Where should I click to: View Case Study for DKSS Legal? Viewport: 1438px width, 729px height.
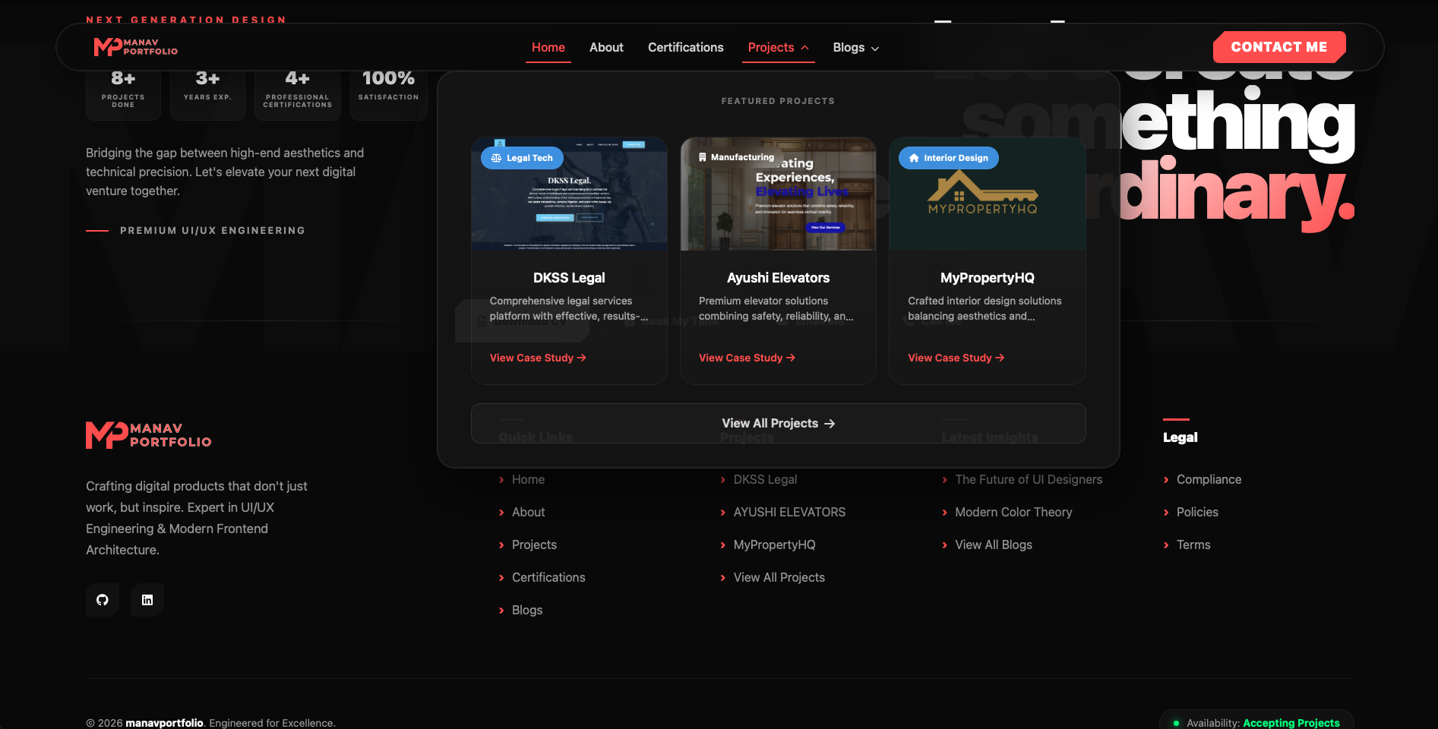[x=538, y=358]
